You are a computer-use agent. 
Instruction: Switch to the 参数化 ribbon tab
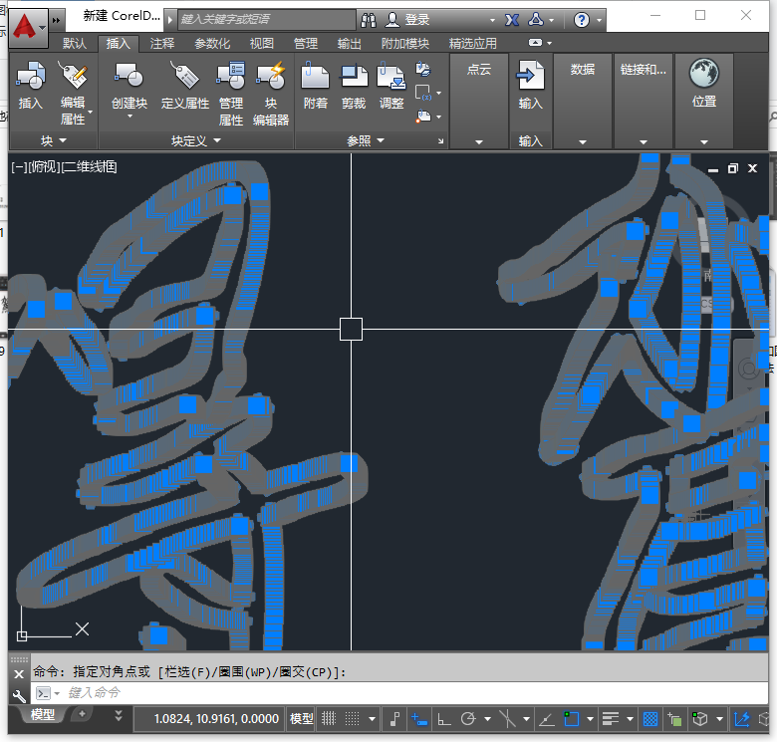pyautogui.click(x=212, y=44)
